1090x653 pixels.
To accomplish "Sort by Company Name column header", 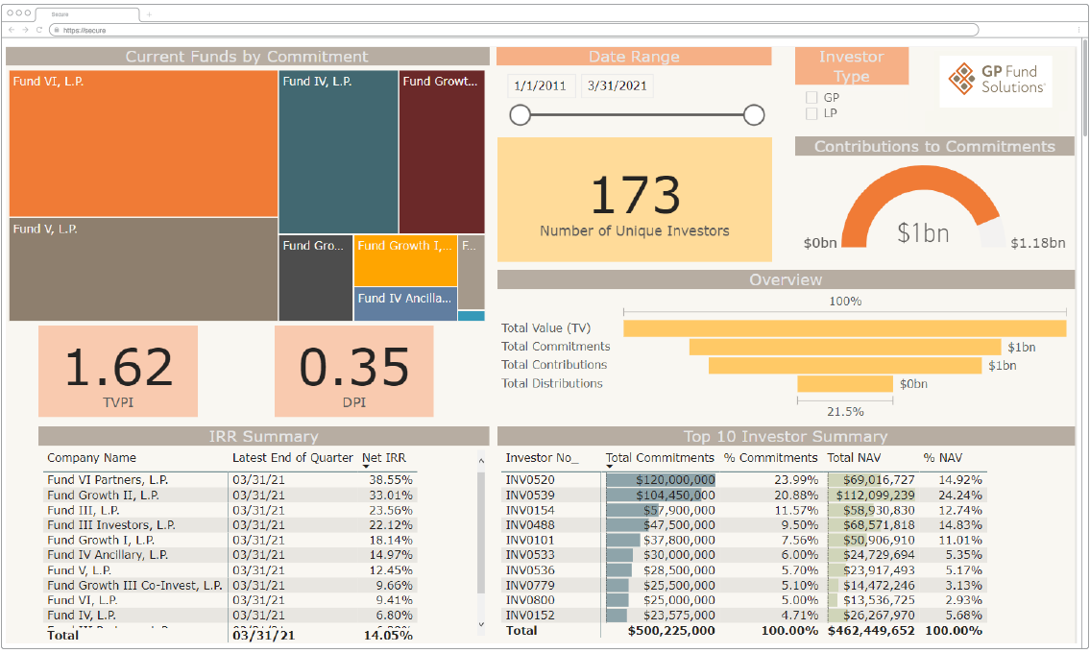I will pyautogui.click(x=92, y=458).
